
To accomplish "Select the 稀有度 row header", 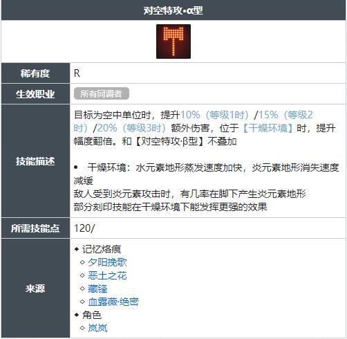I will (x=35, y=73).
